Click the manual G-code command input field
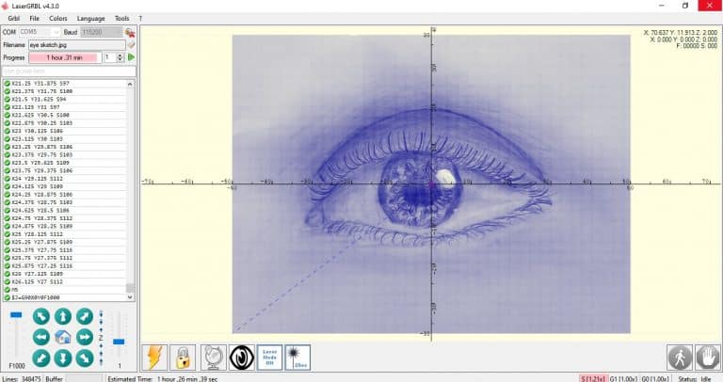 coord(69,71)
